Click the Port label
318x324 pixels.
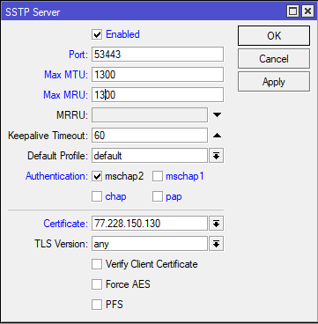tap(78, 55)
